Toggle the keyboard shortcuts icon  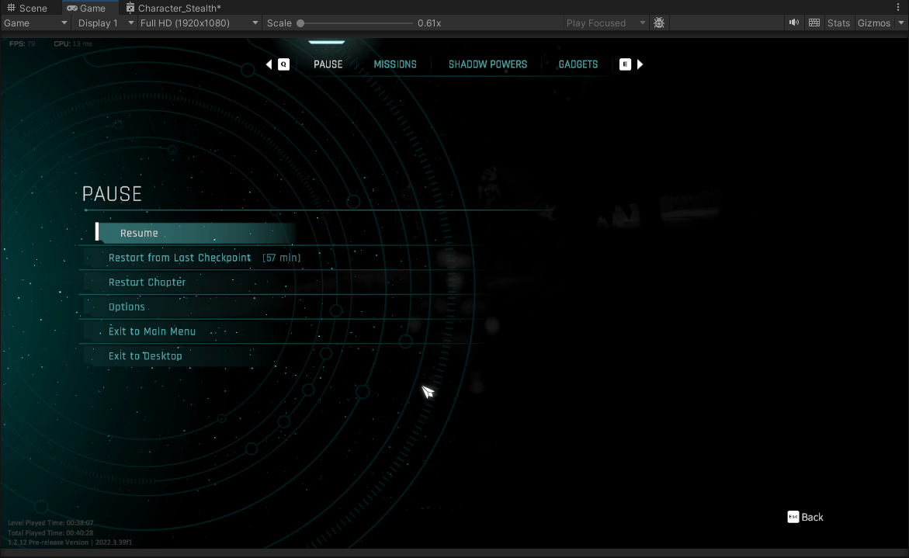pos(814,23)
